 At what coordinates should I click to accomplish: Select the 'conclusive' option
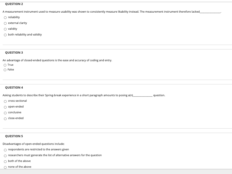(x=5, y=113)
